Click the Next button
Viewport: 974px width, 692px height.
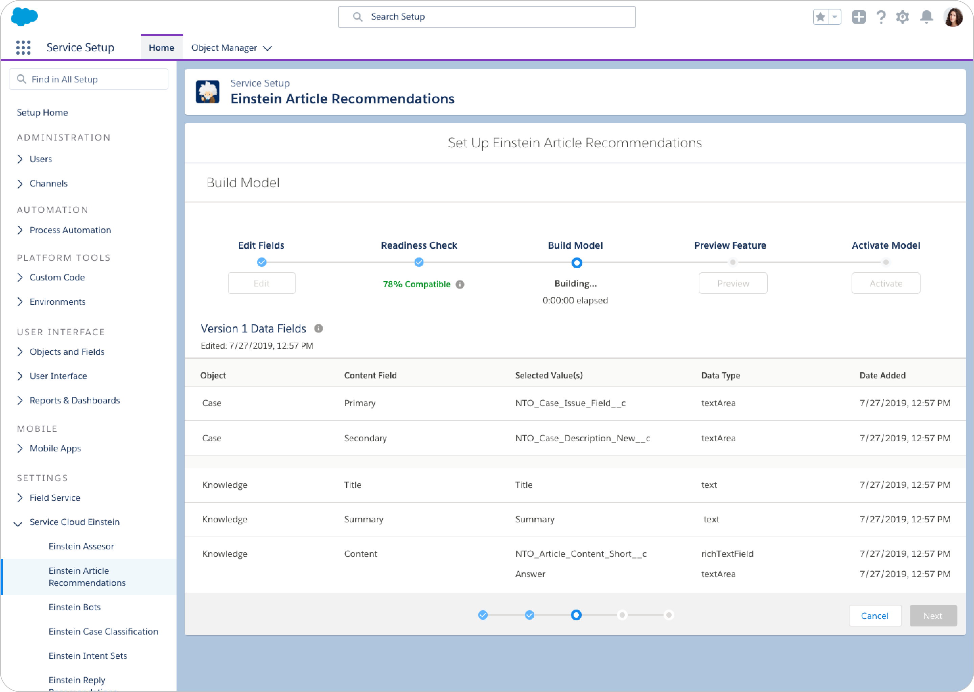click(933, 616)
